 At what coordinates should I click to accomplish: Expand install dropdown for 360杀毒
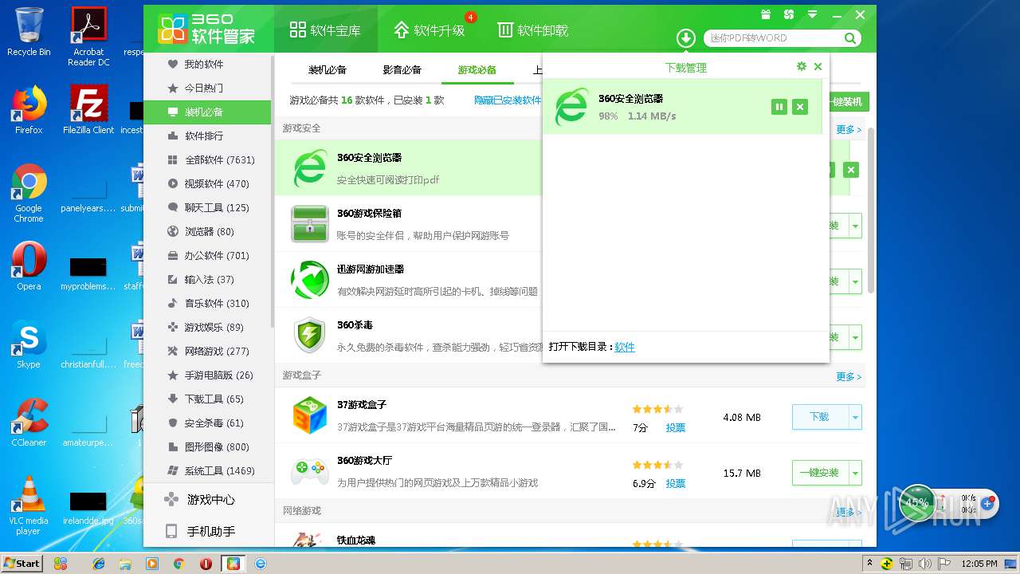(x=856, y=337)
